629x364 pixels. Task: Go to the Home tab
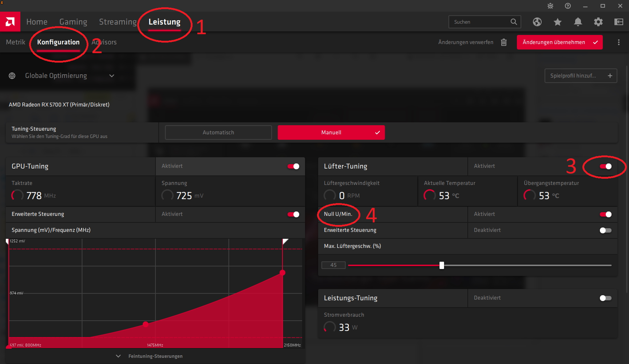click(37, 22)
